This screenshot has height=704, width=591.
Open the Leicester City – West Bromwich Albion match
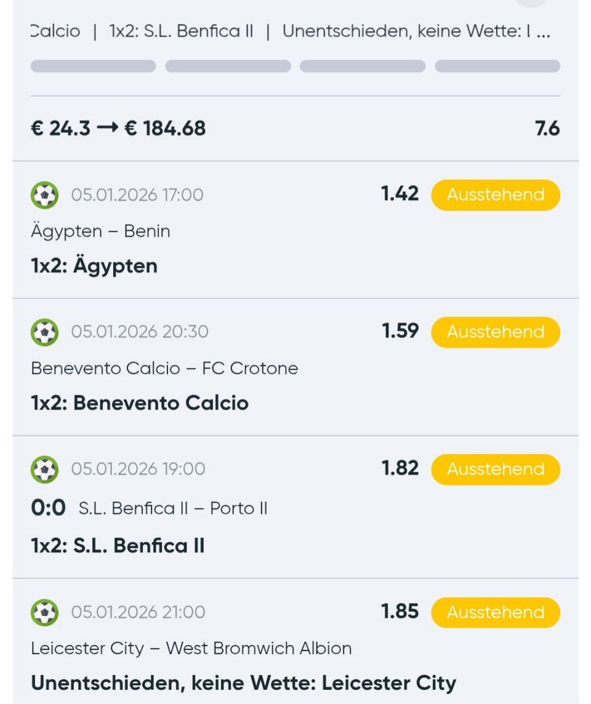pos(191,649)
